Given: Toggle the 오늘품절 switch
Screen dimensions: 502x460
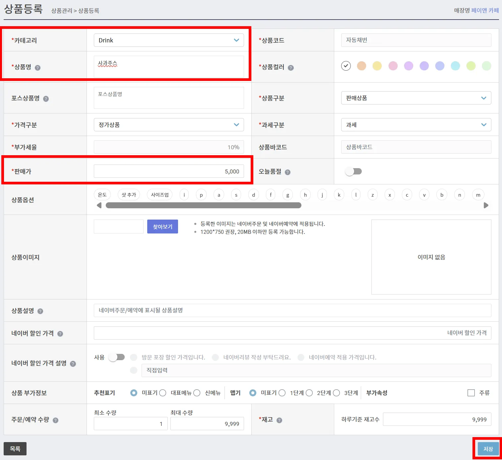Looking at the screenshot, I should (353, 171).
